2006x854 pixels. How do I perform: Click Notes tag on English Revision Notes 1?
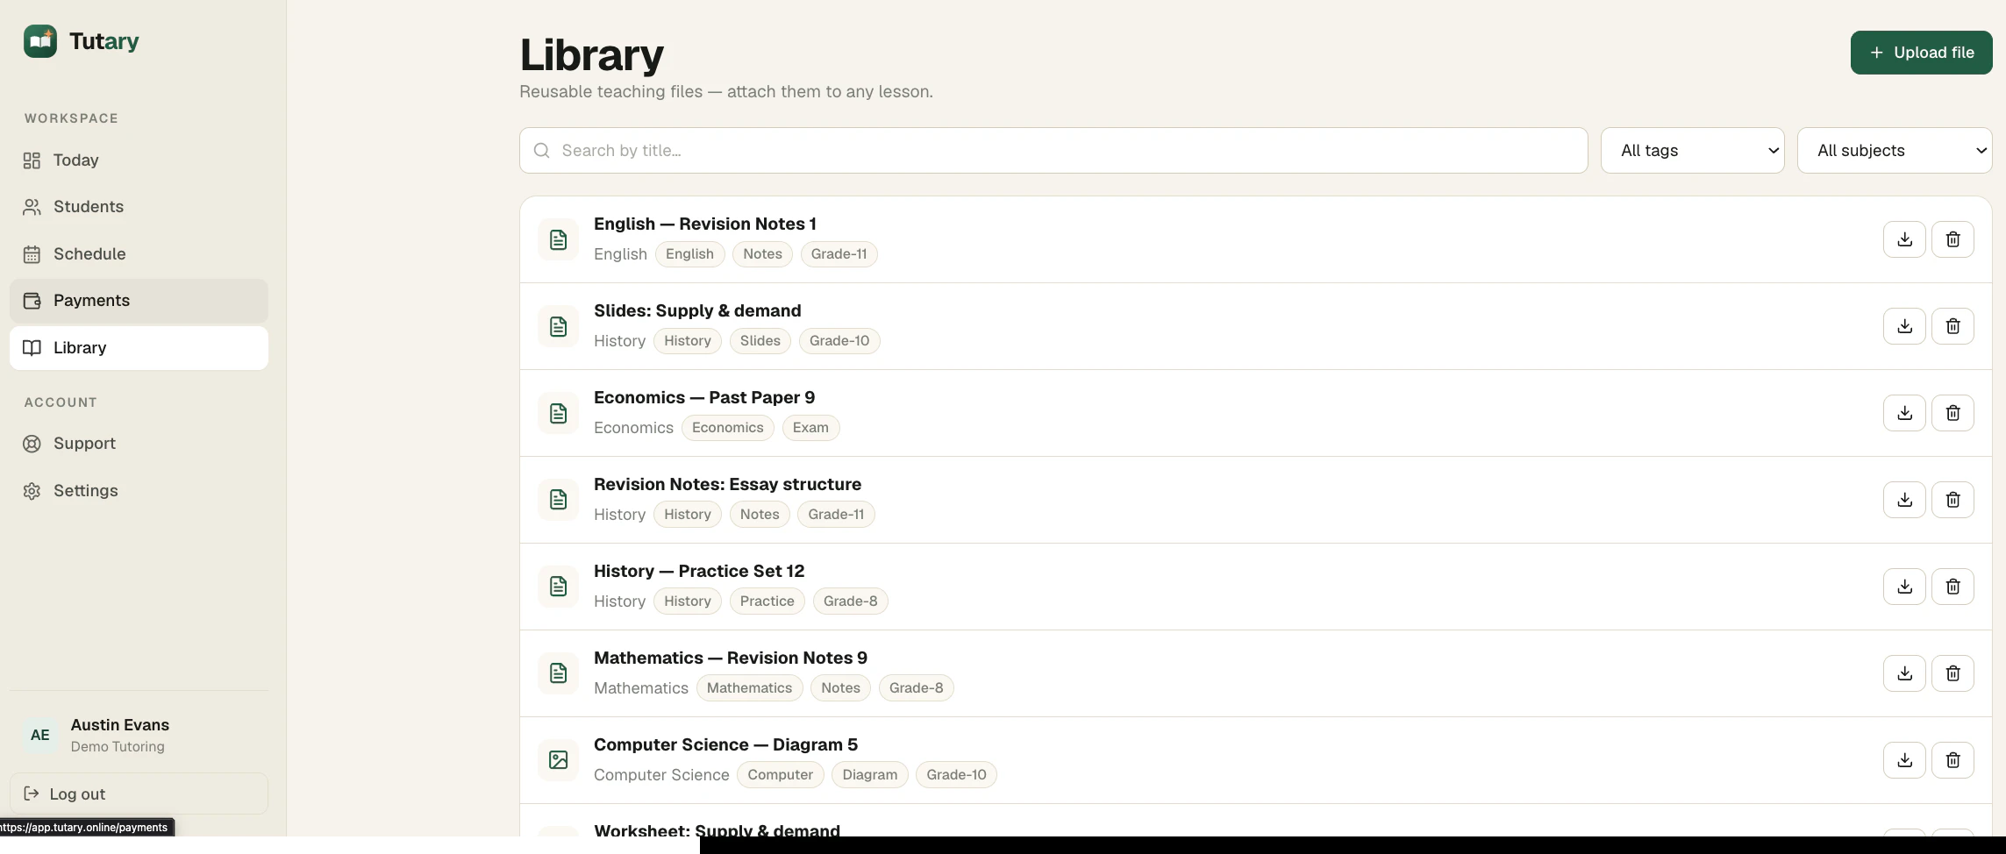click(762, 254)
